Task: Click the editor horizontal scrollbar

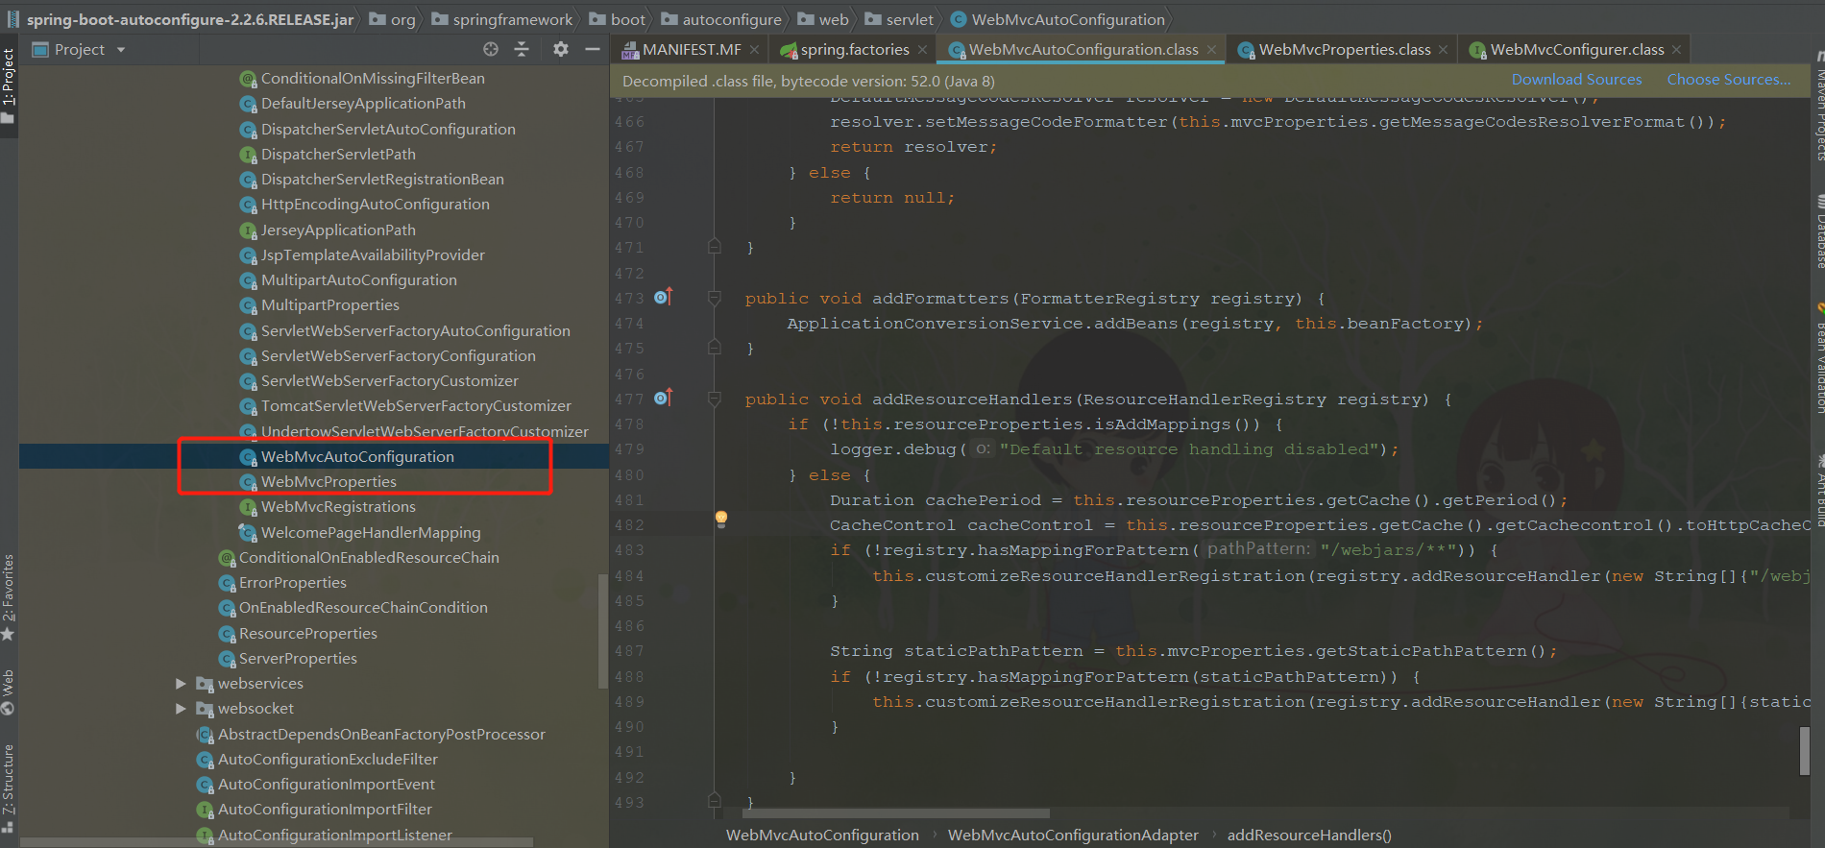Action: click(895, 813)
